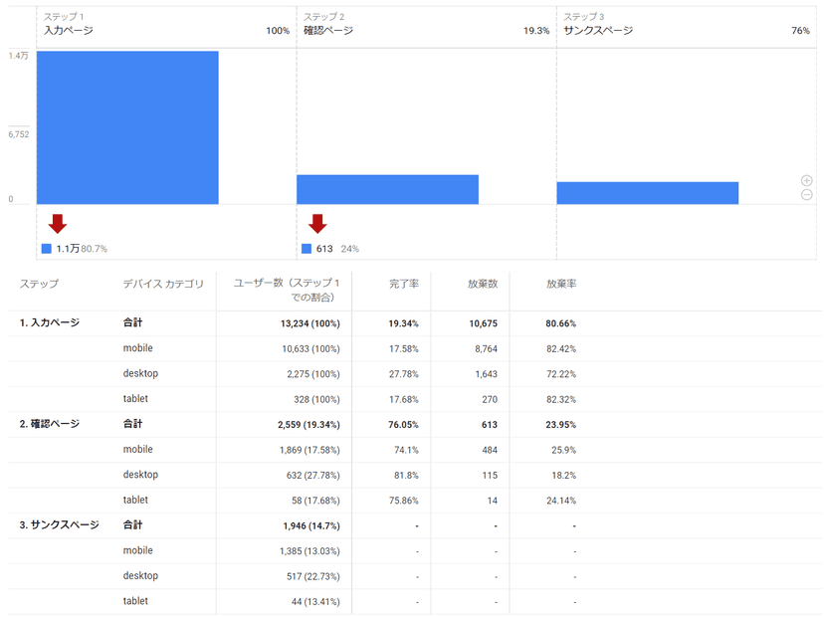
Task: Click the abandonment rate 80.66%
Action: [560, 323]
